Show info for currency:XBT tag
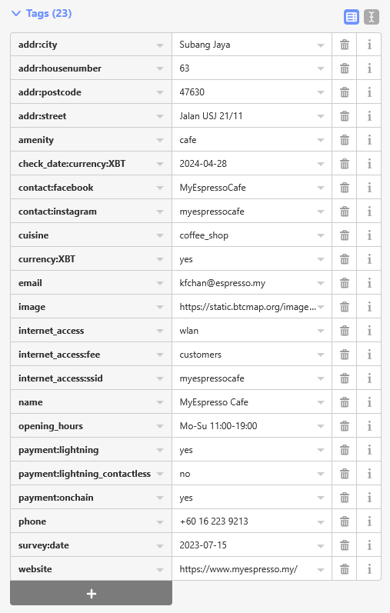The height and width of the screenshot is (613, 390). pos(369,259)
